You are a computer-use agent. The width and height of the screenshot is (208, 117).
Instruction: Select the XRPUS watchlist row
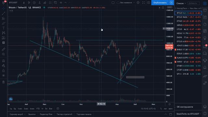pyautogui.click(x=188, y=25)
